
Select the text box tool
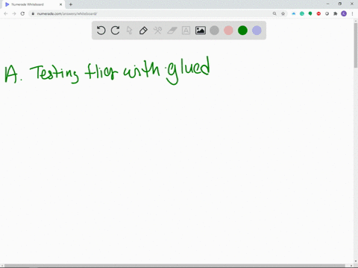tap(186, 31)
